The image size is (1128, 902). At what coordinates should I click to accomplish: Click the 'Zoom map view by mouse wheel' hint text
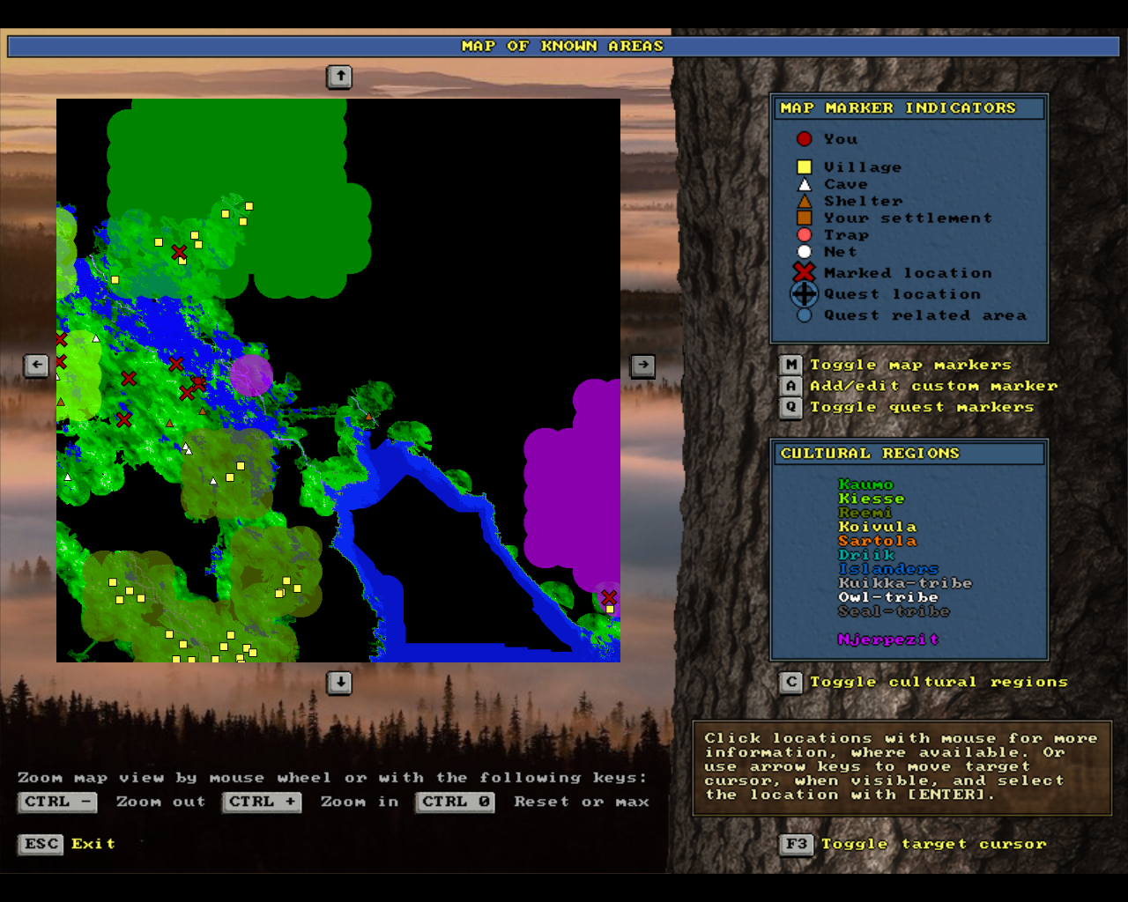332,778
